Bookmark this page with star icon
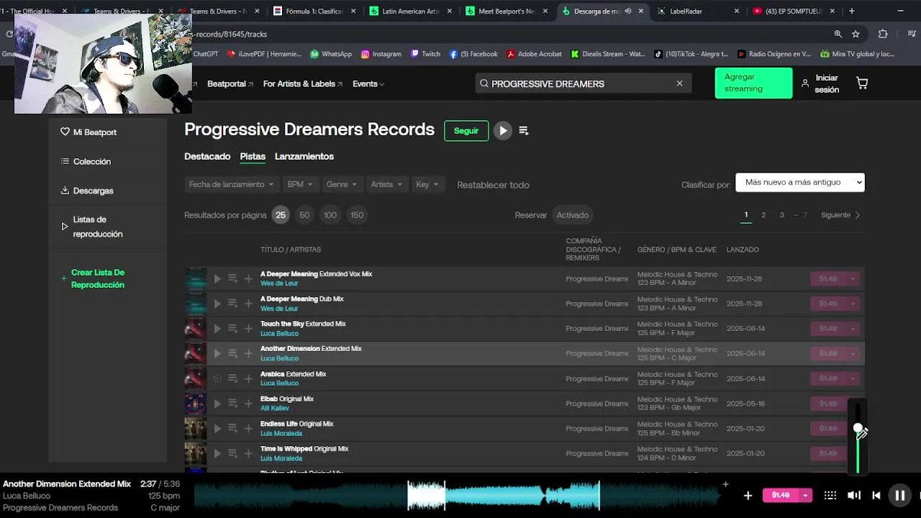The image size is (921, 518). coord(856,34)
